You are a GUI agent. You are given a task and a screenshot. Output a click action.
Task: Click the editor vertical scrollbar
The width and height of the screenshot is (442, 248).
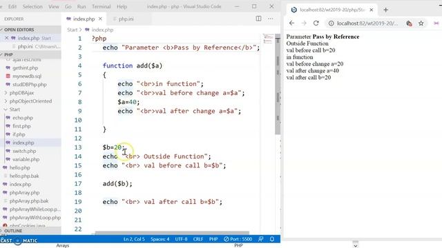(278, 84)
